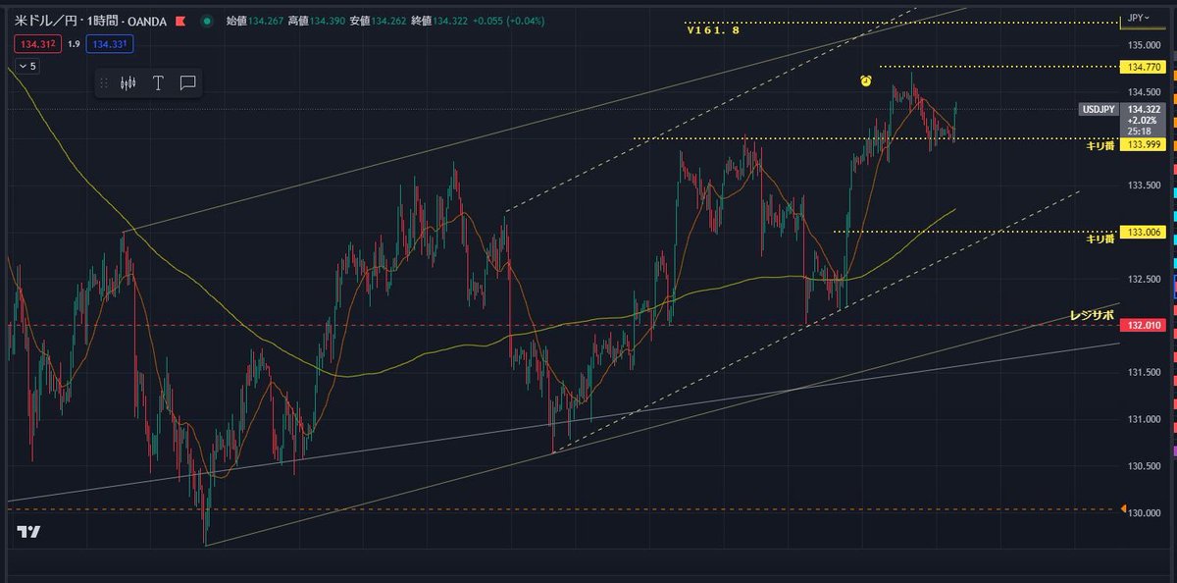This screenshot has width=1177, height=583.
Task: Click the 130.500 price scale value
Action: [x=1145, y=466]
